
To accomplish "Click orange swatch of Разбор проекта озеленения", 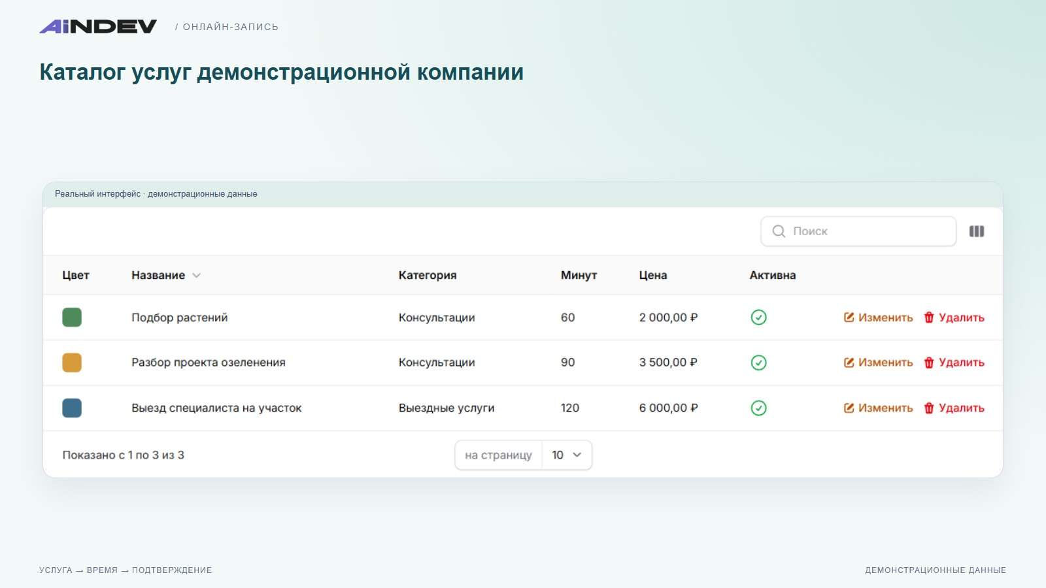I will (x=72, y=363).
